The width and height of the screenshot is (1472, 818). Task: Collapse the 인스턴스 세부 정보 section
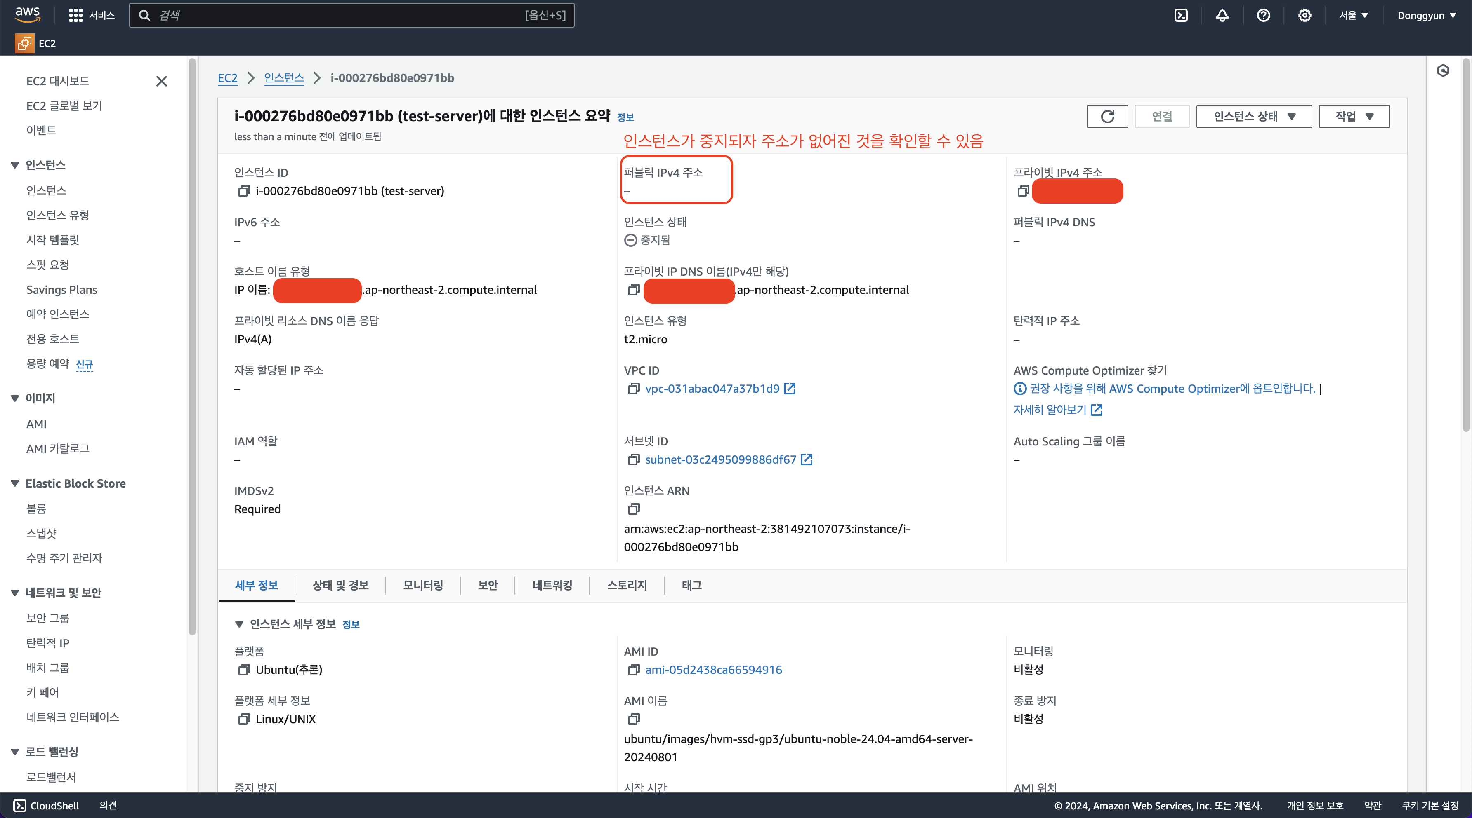[239, 624]
